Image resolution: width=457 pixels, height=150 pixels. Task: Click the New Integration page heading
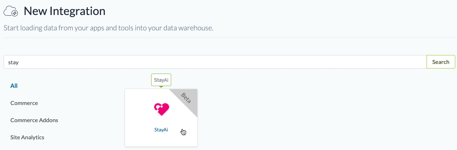click(64, 11)
